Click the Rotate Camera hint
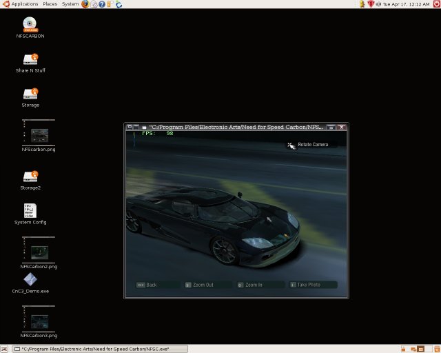The width and height of the screenshot is (441, 353). tap(313, 144)
